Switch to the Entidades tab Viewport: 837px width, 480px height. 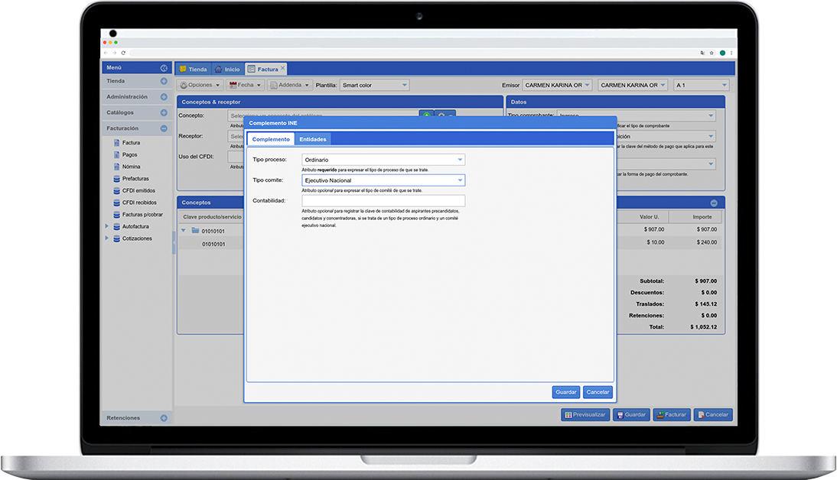313,139
